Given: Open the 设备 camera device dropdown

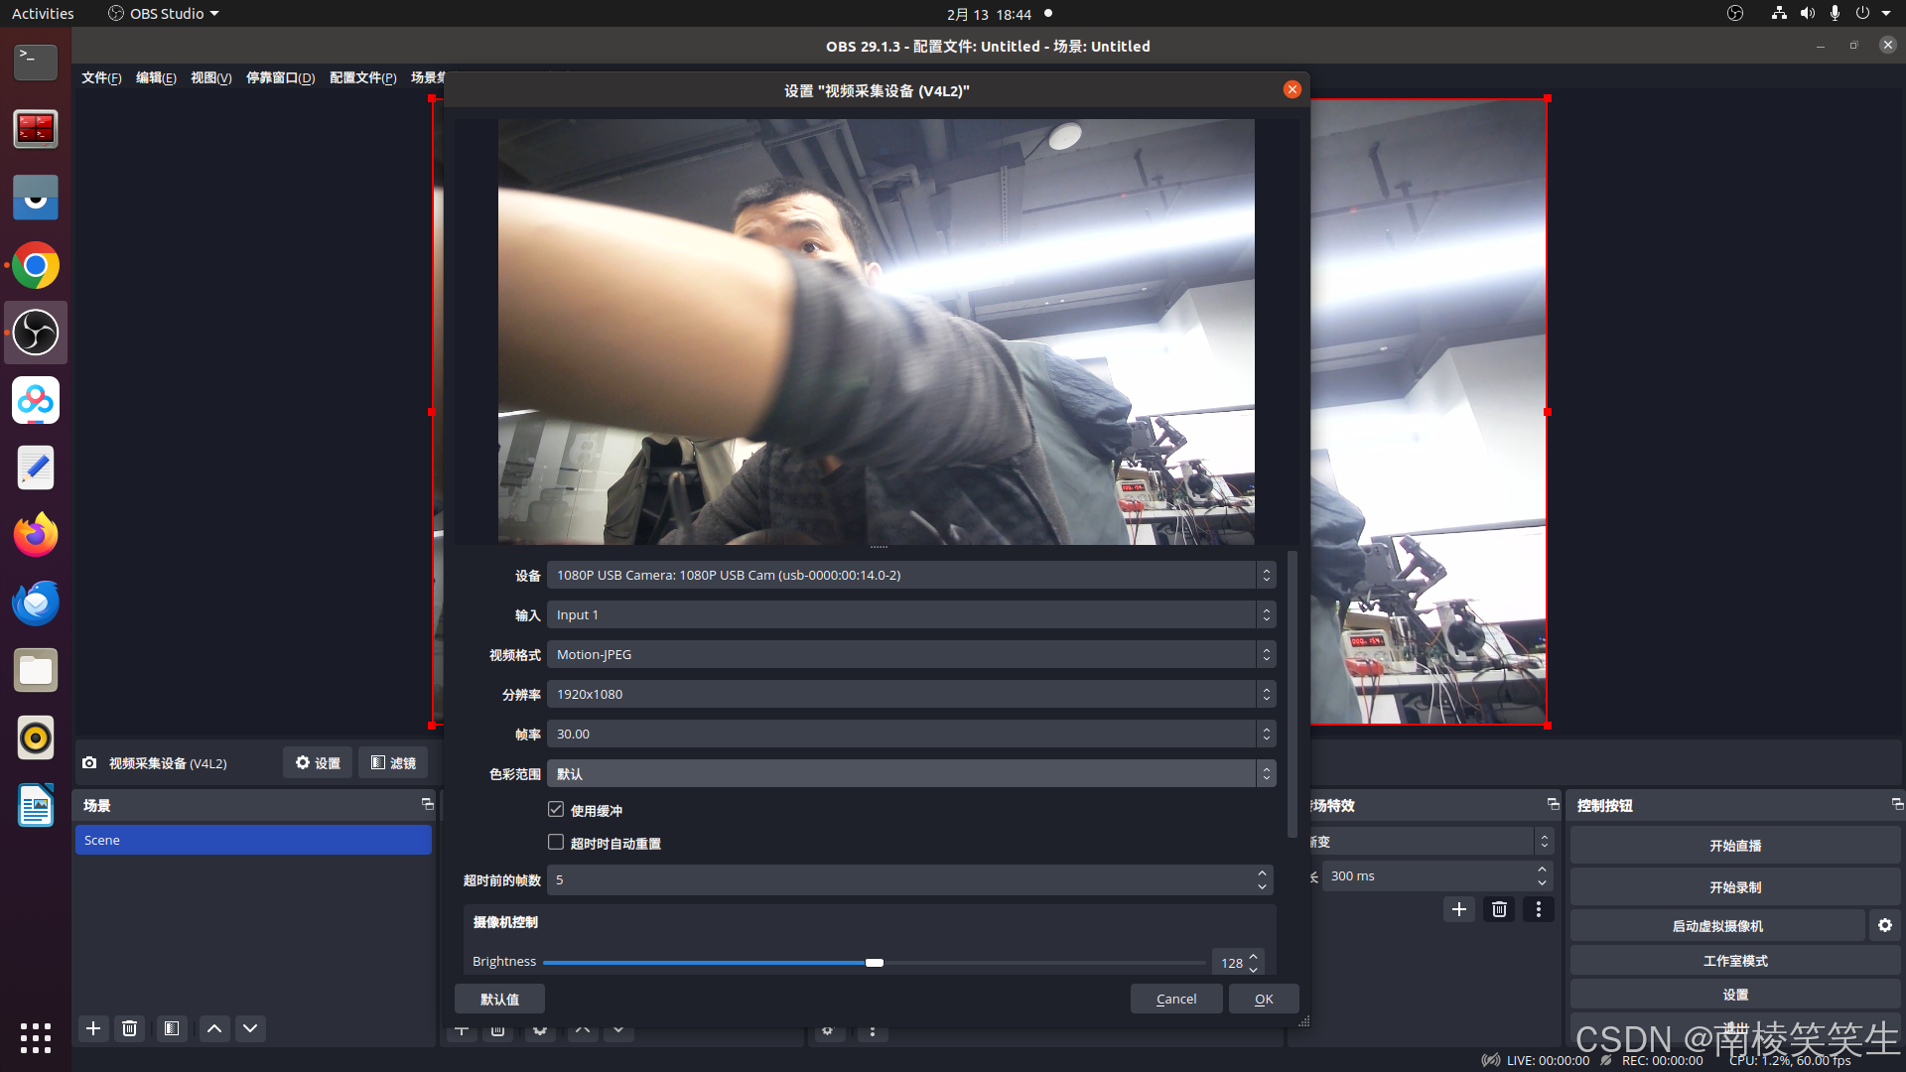Looking at the screenshot, I should coord(909,575).
